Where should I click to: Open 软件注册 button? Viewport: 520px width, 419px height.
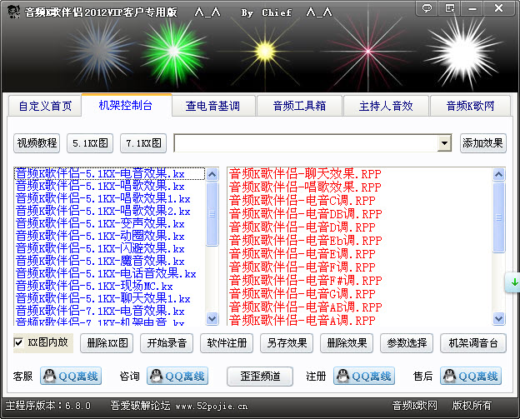coord(227,343)
